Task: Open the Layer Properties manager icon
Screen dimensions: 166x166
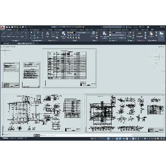Action: [63, 34]
